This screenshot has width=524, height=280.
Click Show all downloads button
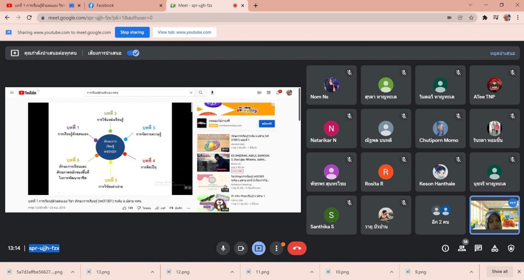point(500,272)
